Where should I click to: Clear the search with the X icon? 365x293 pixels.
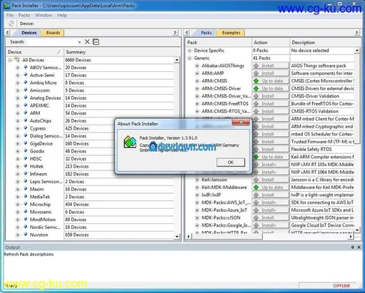(x=87, y=42)
